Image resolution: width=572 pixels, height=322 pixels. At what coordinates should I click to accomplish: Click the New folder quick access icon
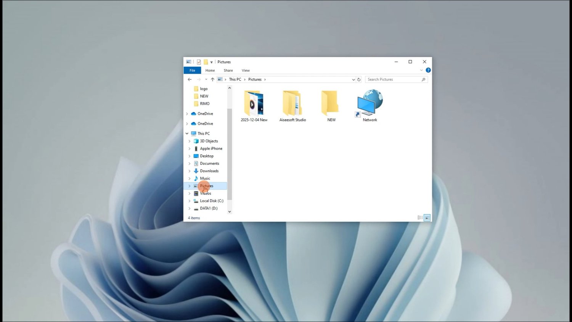(x=206, y=62)
